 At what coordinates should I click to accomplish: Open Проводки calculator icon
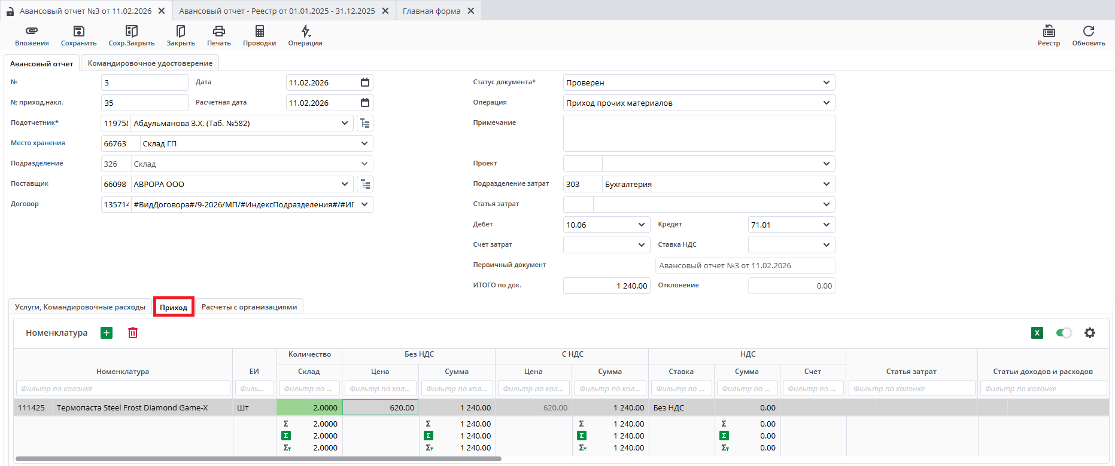tap(259, 31)
